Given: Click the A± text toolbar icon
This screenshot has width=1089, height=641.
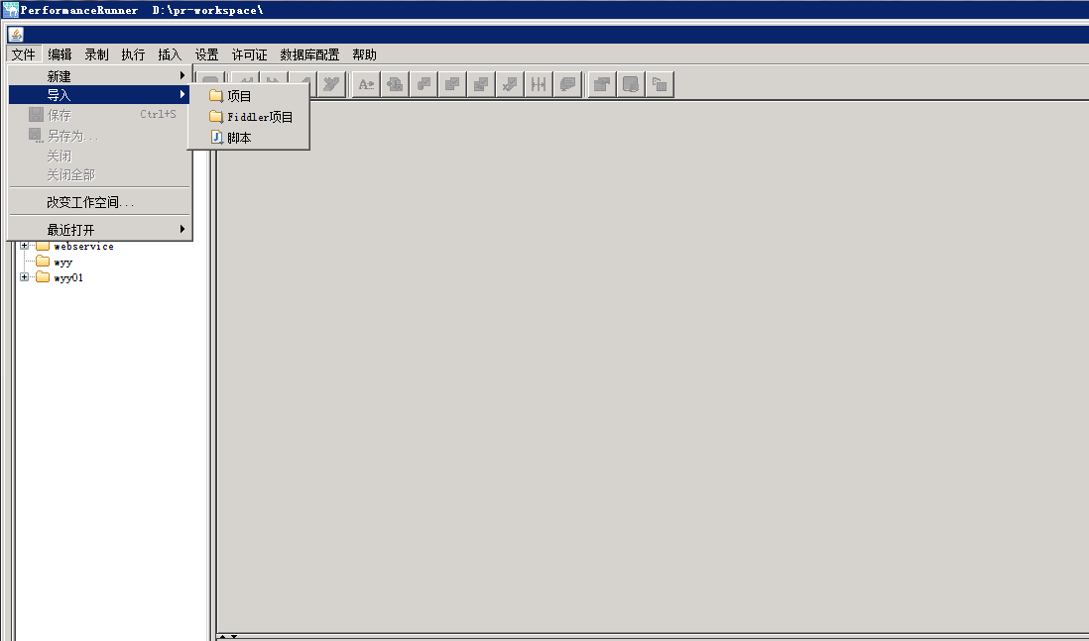Looking at the screenshot, I should click(x=366, y=84).
